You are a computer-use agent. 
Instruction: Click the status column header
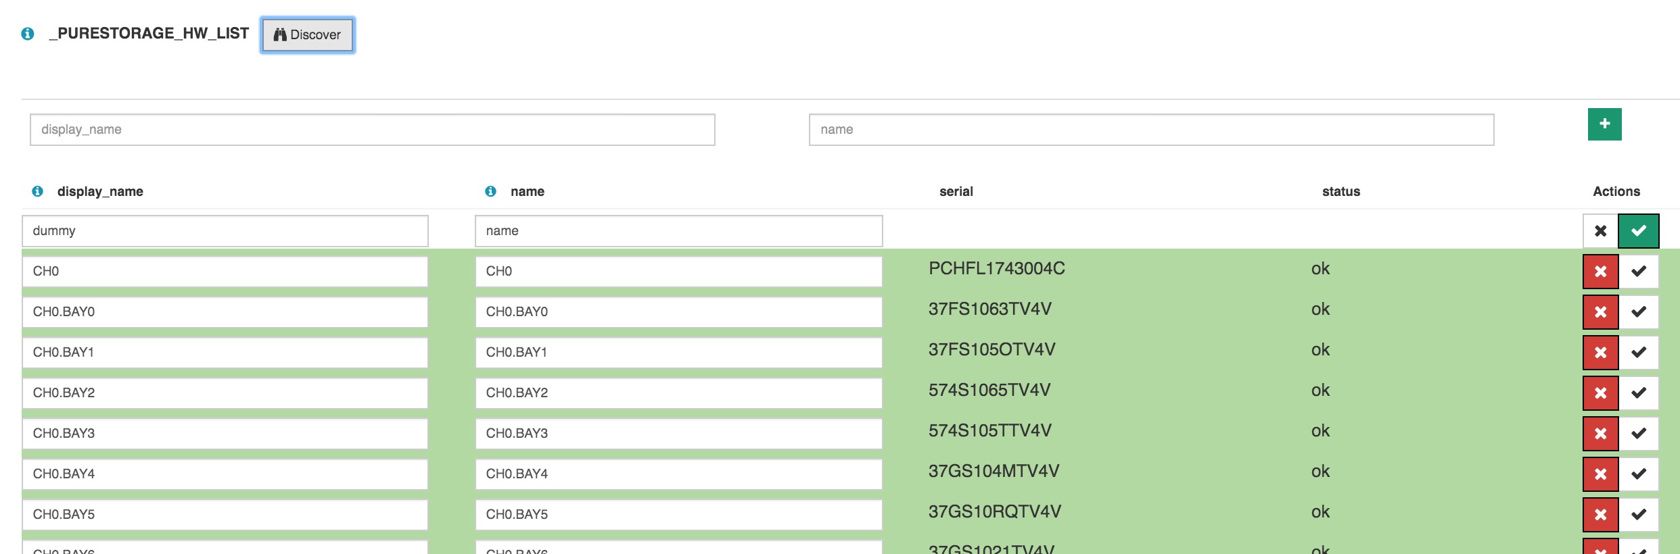(1341, 192)
